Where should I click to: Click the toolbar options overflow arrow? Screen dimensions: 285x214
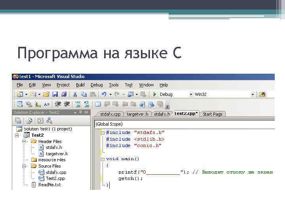click(167, 107)
